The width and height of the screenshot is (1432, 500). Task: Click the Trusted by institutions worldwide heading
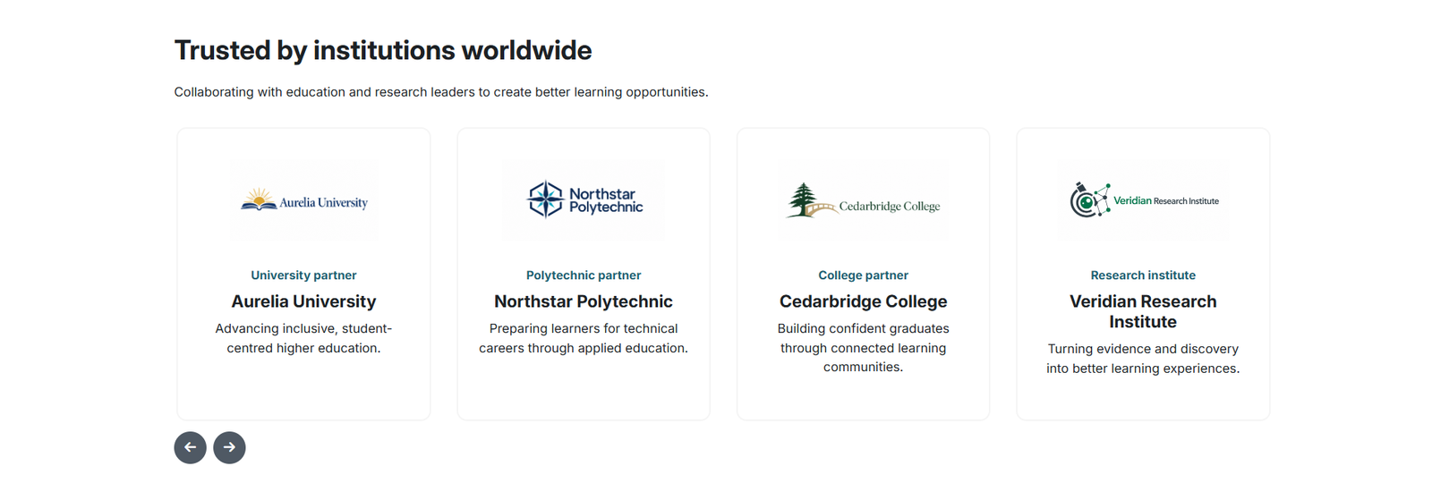[383, 50]
